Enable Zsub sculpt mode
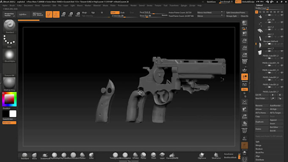Screen dimensions: 288x162 [x=122, y=12]
